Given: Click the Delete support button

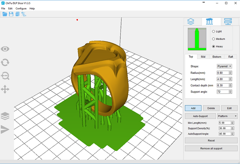Looking at the screenshot, I should (x=211, y=108).
